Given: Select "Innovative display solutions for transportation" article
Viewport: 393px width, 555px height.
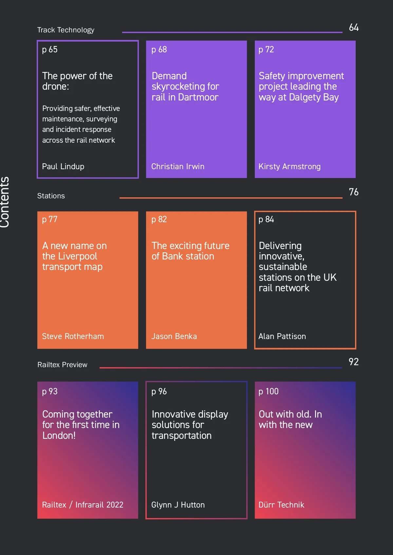Looking at the screenshot, I should tap(190, 425).
